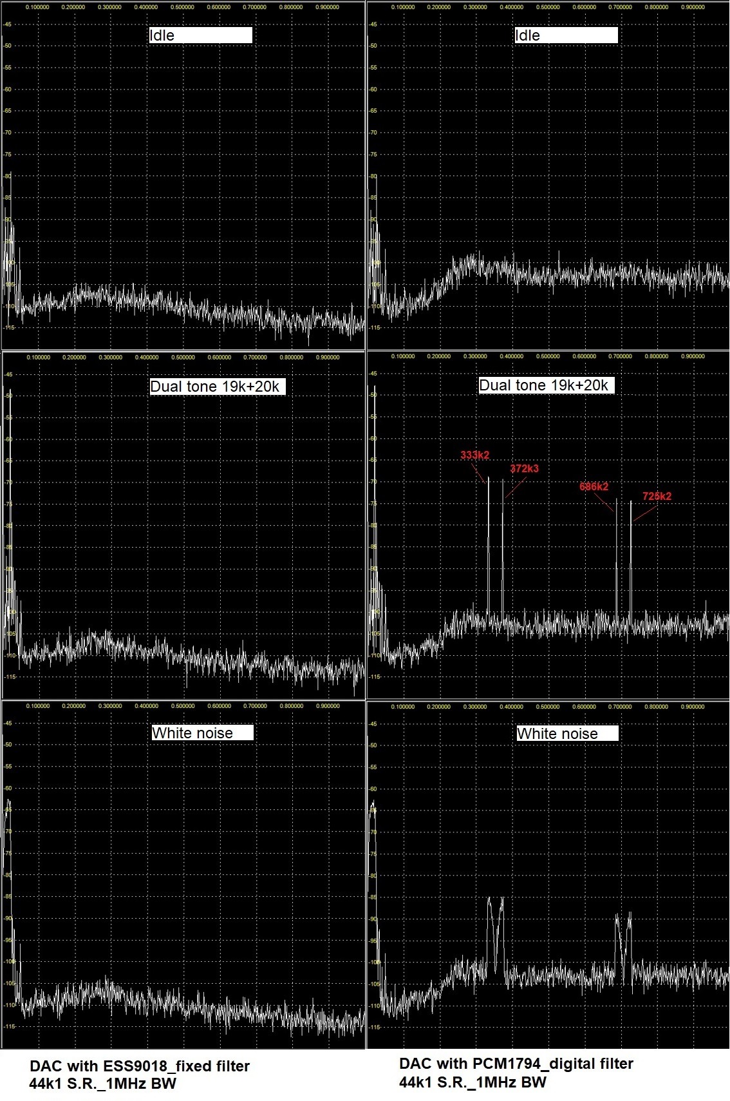Click the red 686k2 peak annotation
The height and width of the screenshot is (1101, 730).
pos(594,486)
